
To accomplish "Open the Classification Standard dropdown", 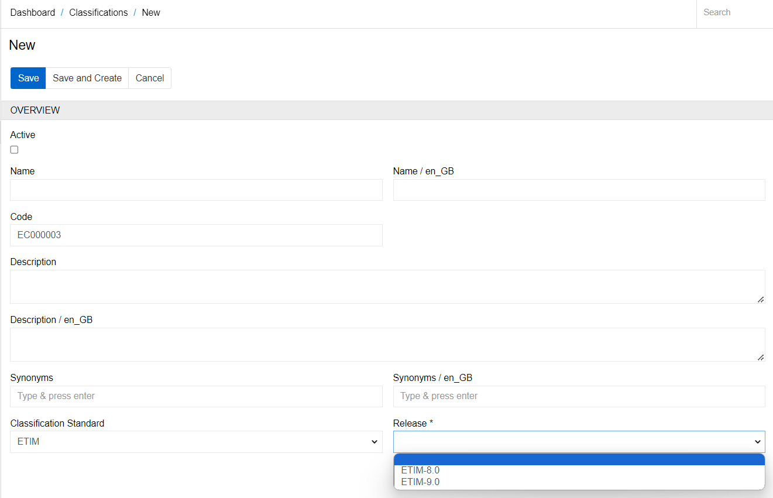I will point(196,442).
